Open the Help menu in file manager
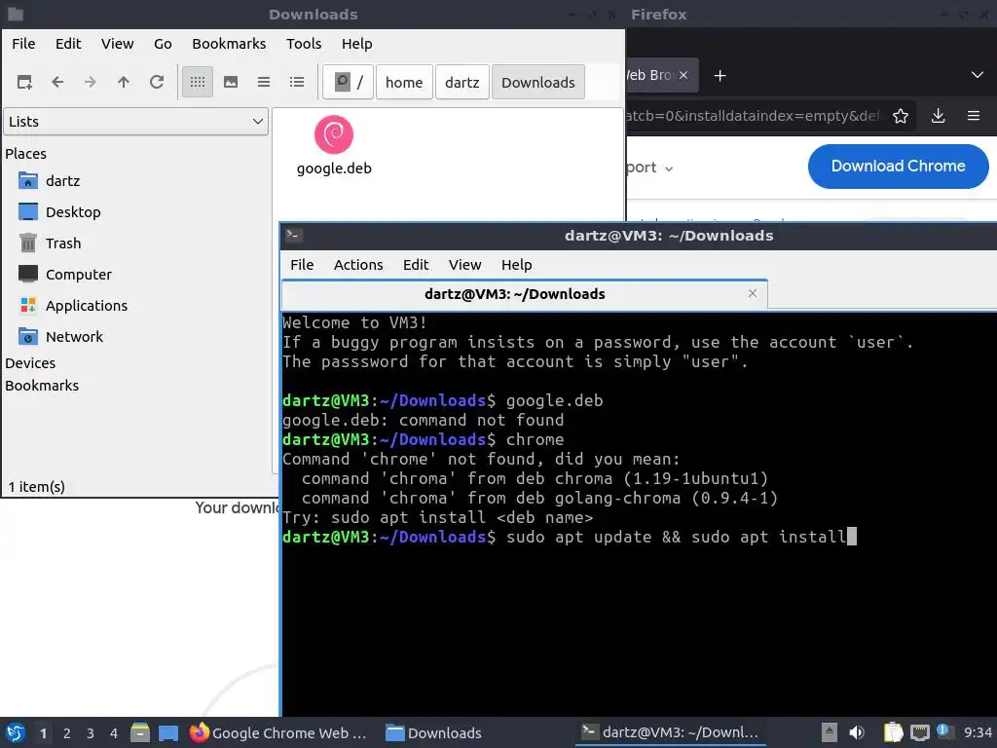The width and height of the screenshot is (997, 748). (x=356, y=44)
